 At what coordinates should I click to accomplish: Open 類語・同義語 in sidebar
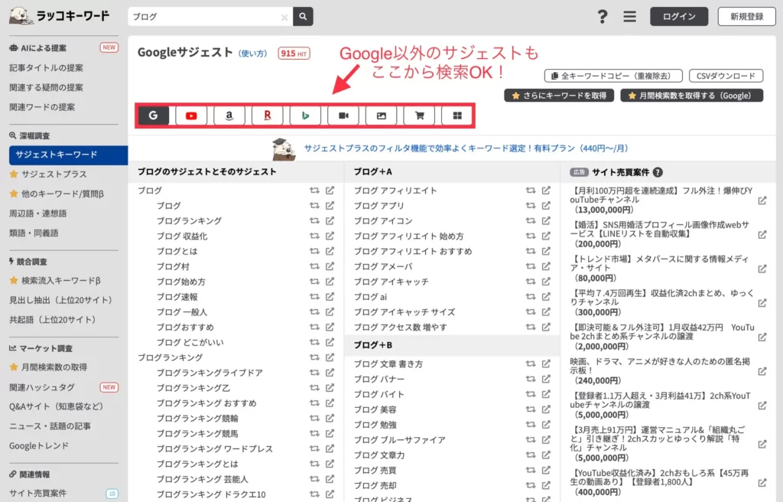click(34, 233)
